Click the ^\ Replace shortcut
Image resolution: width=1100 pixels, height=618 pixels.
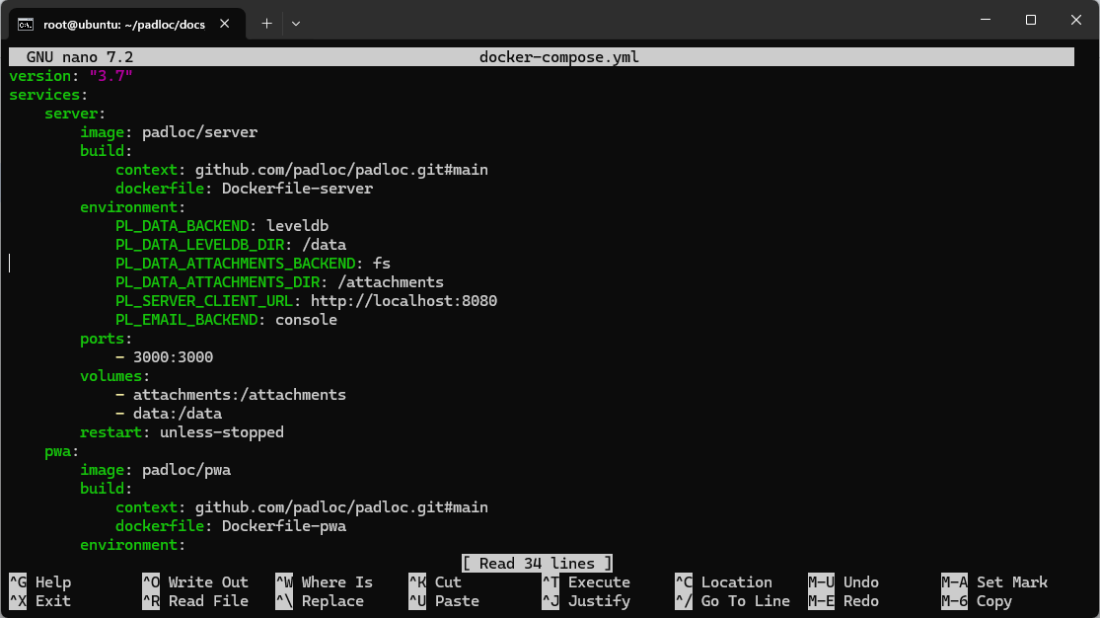click(320, 601)
